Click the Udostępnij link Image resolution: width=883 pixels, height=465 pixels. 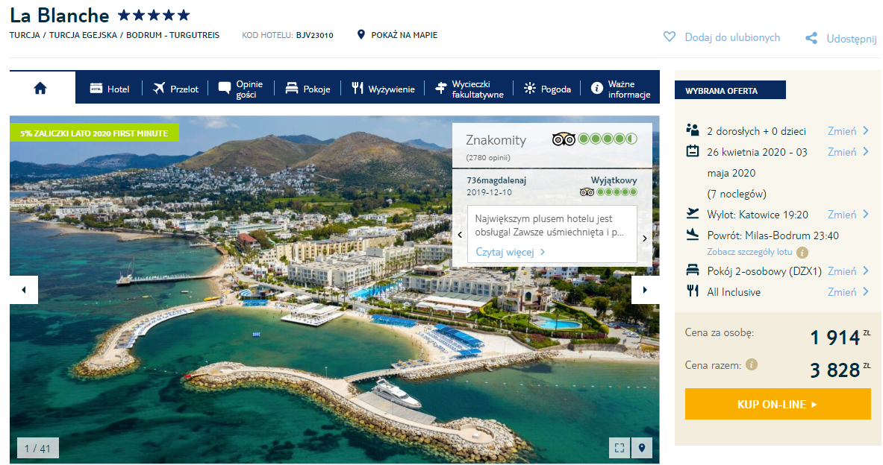[x=852, y=39]
